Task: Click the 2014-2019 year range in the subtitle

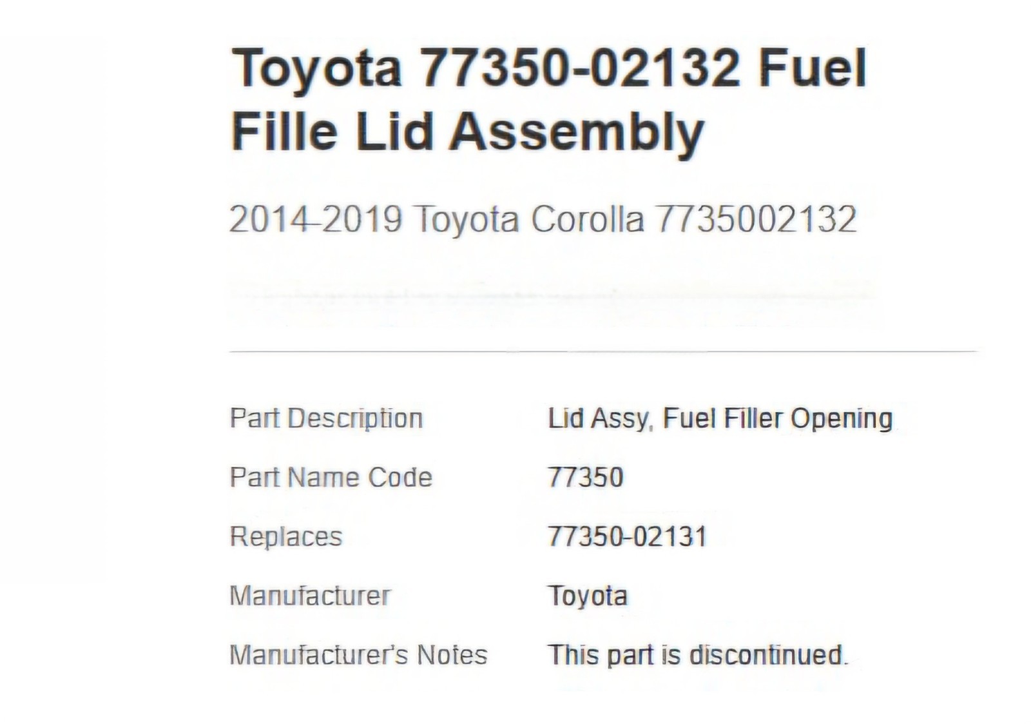Action: (316, 219)
